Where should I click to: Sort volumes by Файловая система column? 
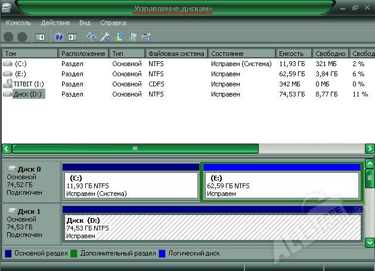(176, 54)
